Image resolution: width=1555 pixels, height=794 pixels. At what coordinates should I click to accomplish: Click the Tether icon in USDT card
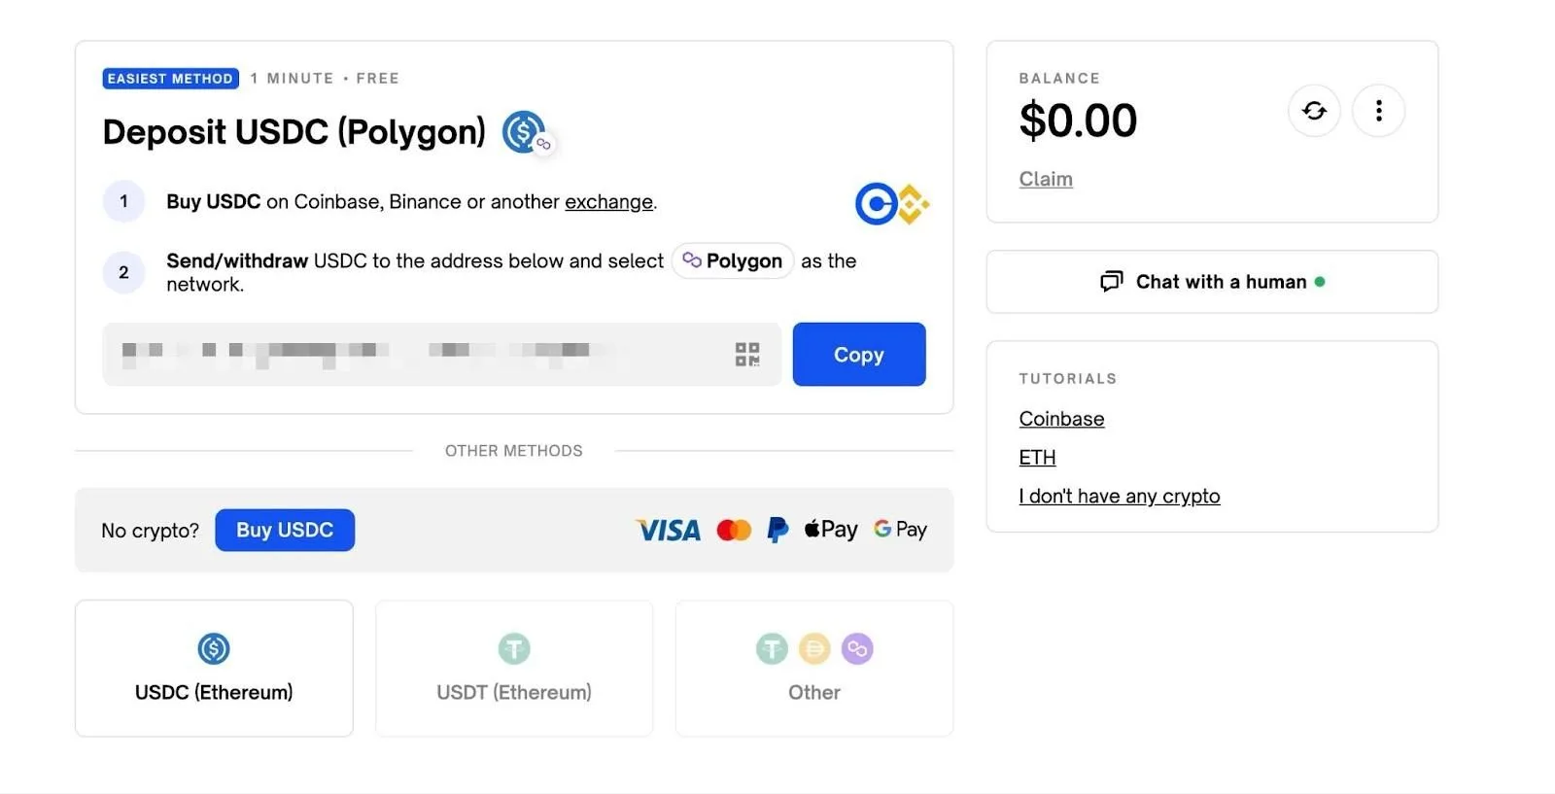click(x=514, y=648)
